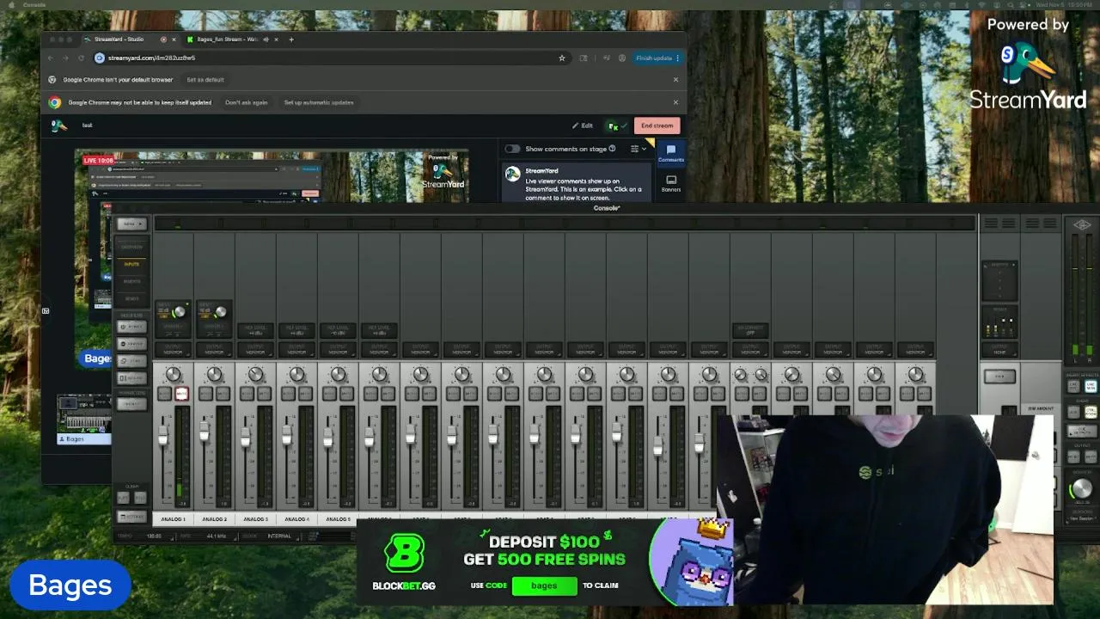
Task: Dismiss Chrome update warning infobar
Action: 675,102
